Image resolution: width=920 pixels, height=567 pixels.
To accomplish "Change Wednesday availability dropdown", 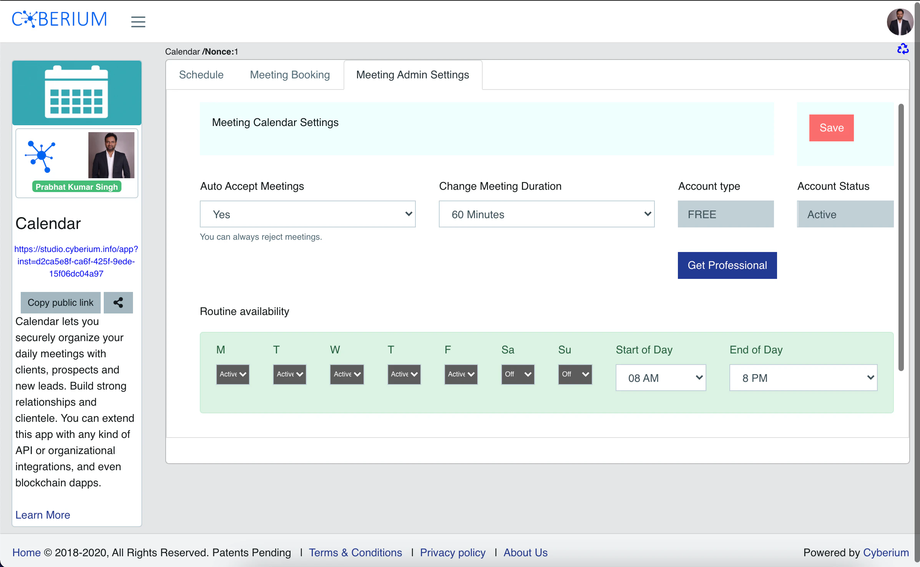I will click(x=347, y=375).
